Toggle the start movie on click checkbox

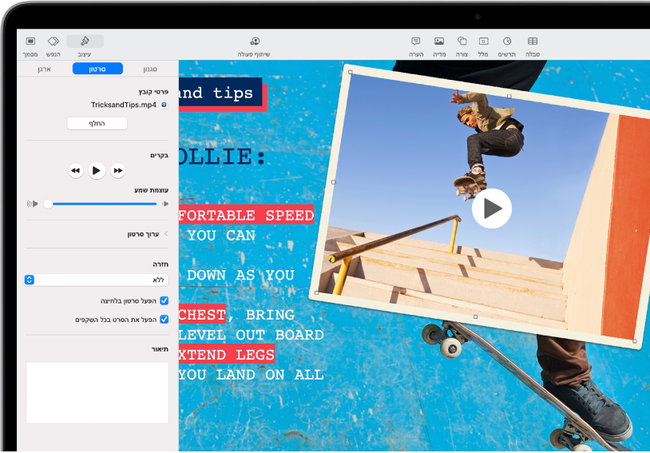click(x=164, y=300)
